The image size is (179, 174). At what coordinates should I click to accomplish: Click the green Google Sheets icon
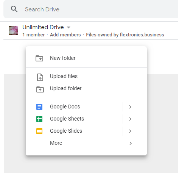[39, 119]
